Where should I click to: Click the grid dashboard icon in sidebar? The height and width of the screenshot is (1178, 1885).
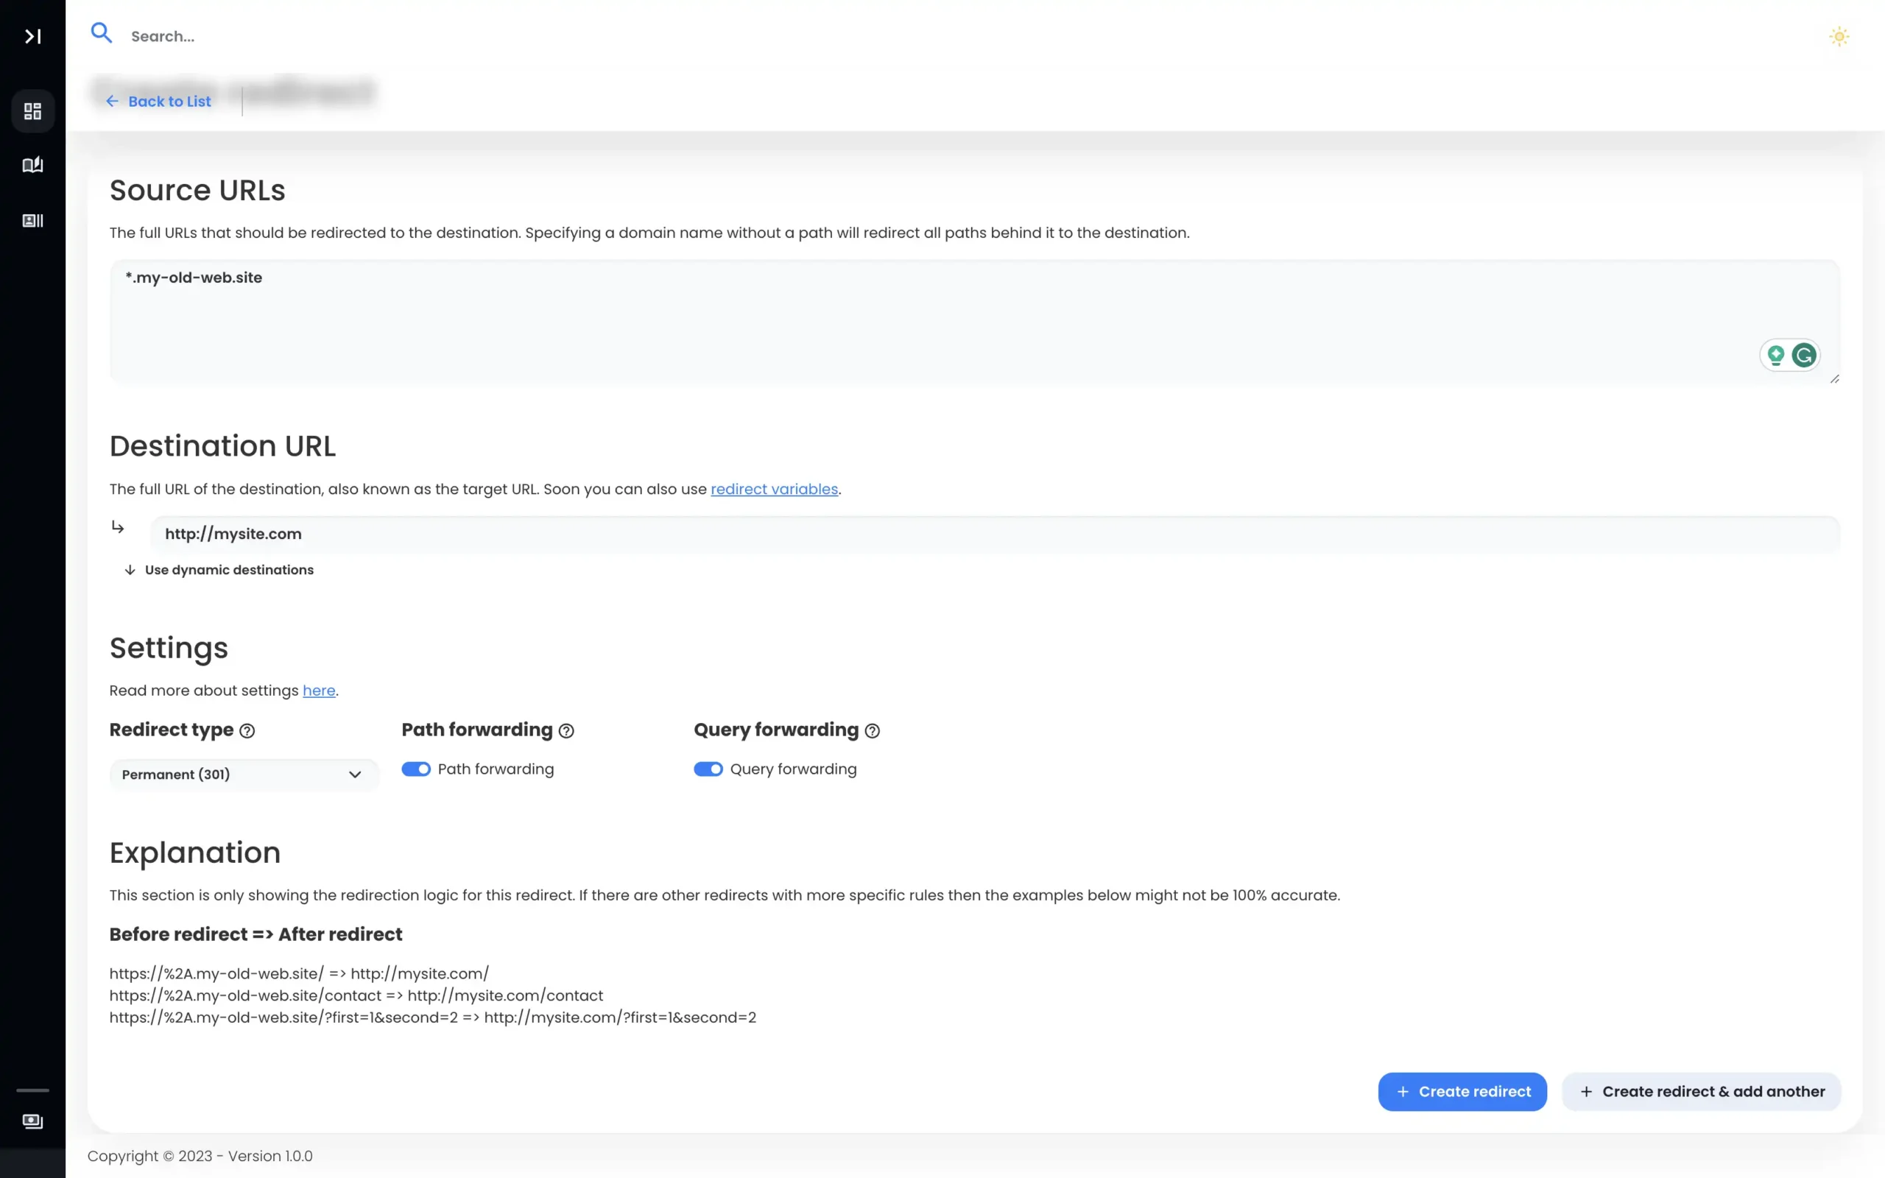(x=32, y=110)
